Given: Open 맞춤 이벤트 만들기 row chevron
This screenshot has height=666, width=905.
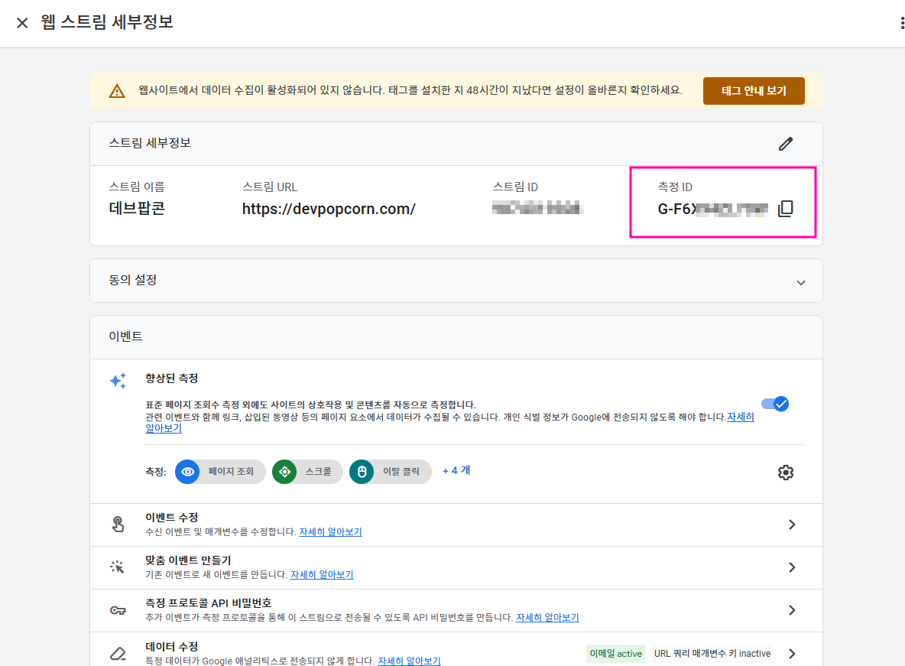Looking at the screenshot, I should 792,567.
